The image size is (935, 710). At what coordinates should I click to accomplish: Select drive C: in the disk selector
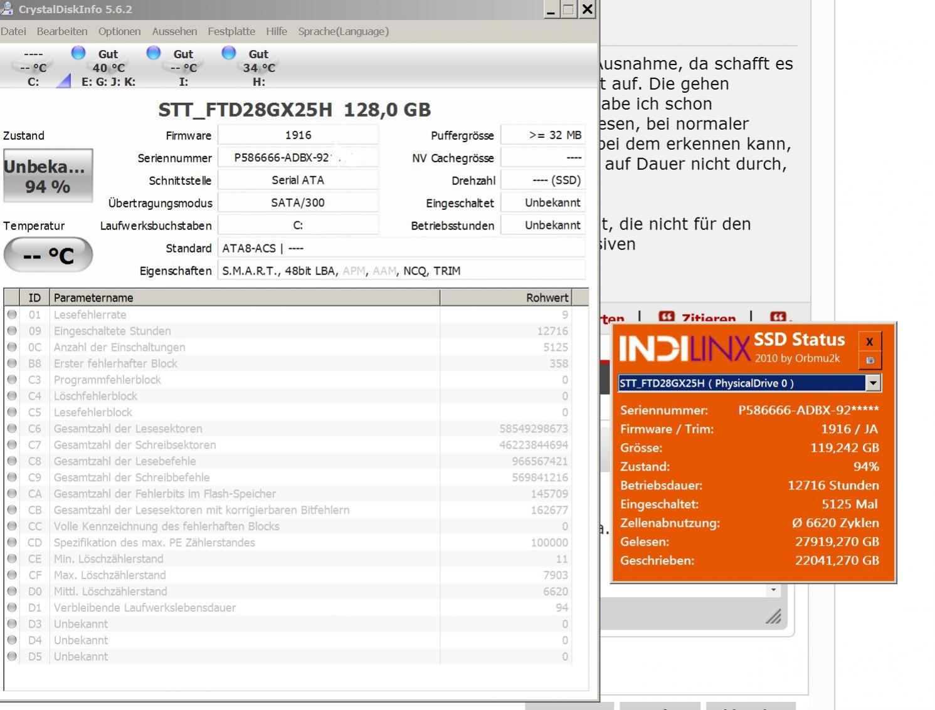click(33, 68)
